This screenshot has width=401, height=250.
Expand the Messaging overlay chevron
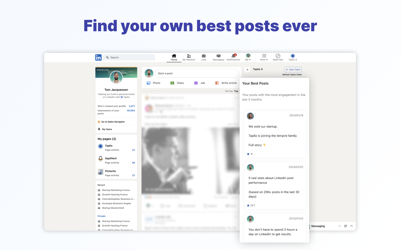pos(352,226)
